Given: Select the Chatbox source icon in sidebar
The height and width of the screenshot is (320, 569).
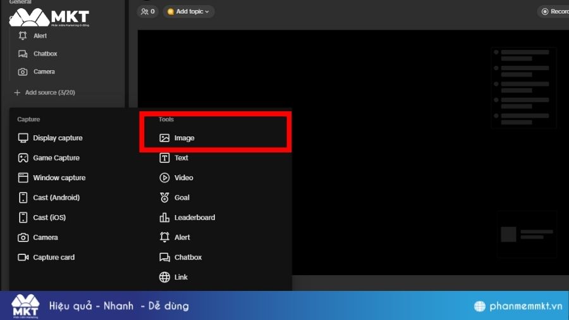Looking at the screenshot, I should (23, 54).
